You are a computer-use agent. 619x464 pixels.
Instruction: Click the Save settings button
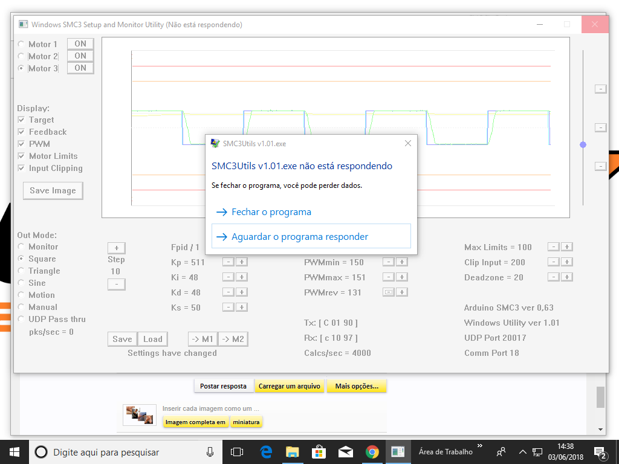(x=122, y=339)
